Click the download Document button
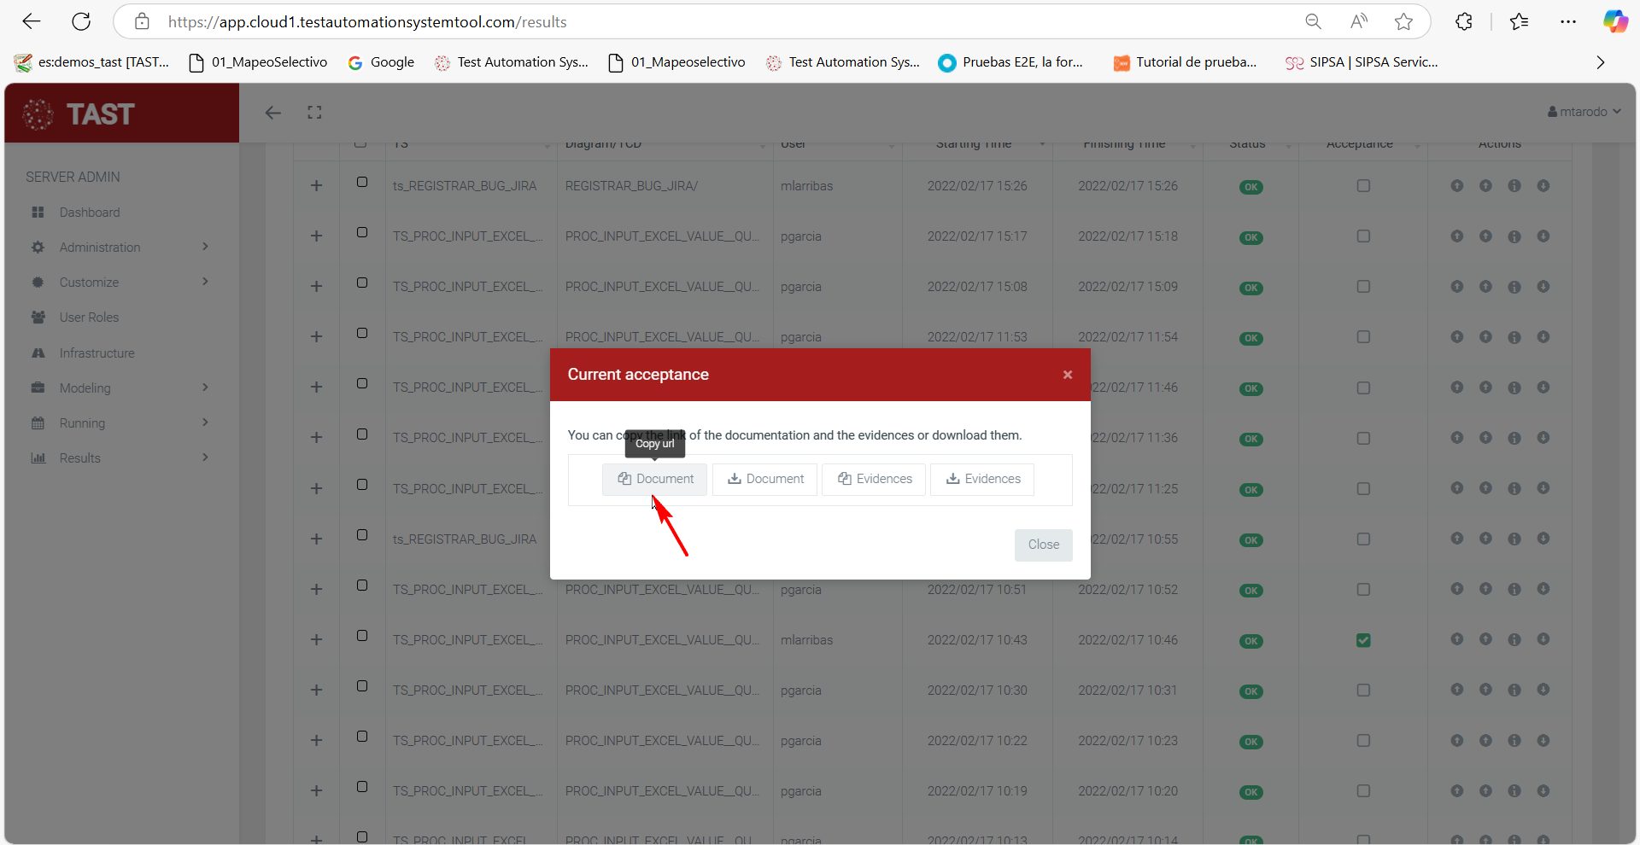1640x845 pixels. (x=765, y=479)
